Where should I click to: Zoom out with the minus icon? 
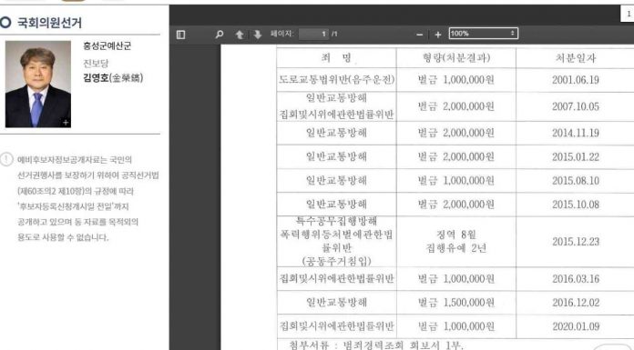420,35
